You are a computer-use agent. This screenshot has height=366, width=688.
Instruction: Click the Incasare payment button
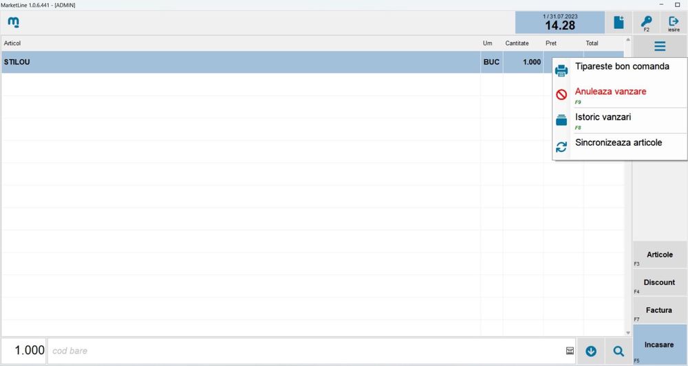[660, 345]
